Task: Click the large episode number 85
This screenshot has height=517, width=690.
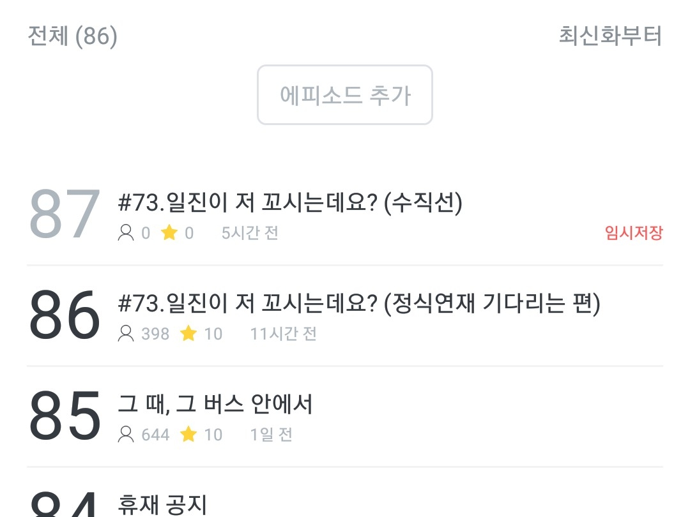Action: pos(65,416)
